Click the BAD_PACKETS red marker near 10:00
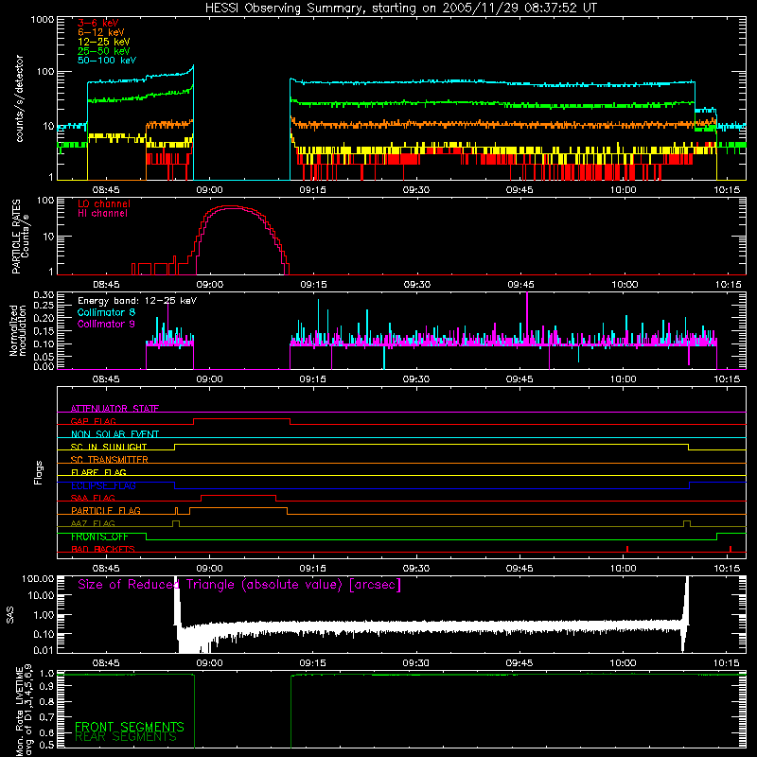The height and width of the screenshot is (757, 757). click(x=627, y=549)
